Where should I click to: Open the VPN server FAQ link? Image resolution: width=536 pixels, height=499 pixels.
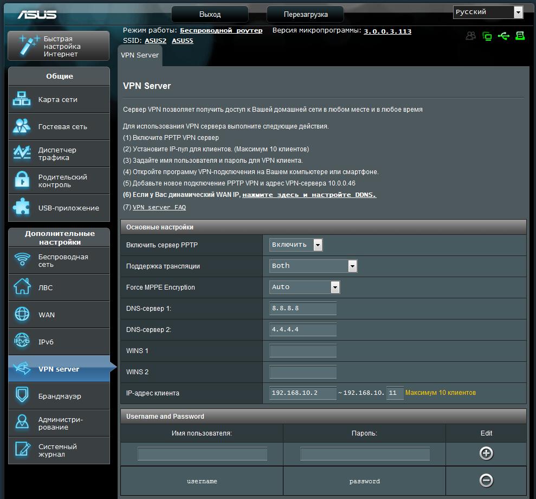tap(159, 207)
